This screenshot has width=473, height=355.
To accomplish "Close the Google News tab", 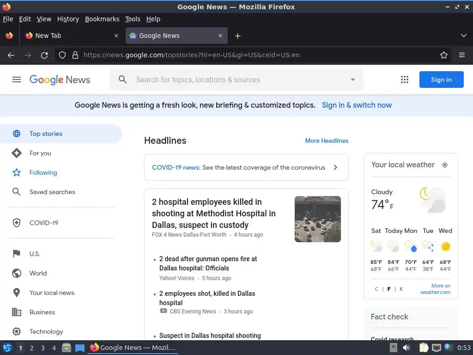I will (220, 36).
